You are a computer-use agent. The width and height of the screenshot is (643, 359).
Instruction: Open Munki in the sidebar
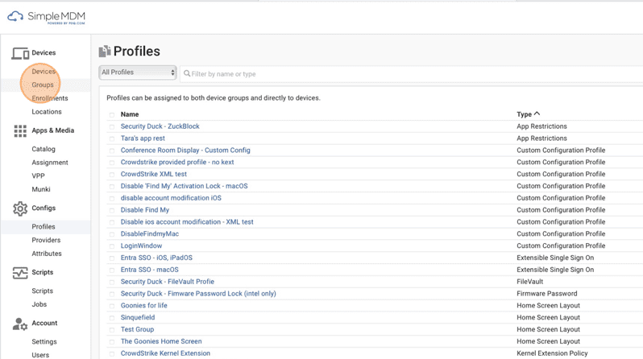(x=41, y=189)
